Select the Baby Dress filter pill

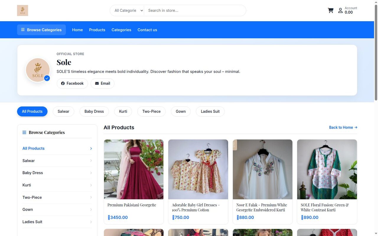tap(94, 112)
